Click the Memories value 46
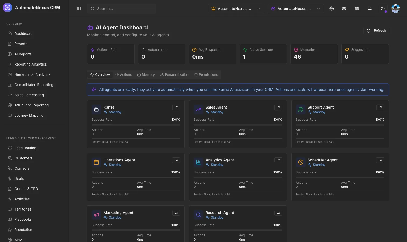 pos(297,57)
